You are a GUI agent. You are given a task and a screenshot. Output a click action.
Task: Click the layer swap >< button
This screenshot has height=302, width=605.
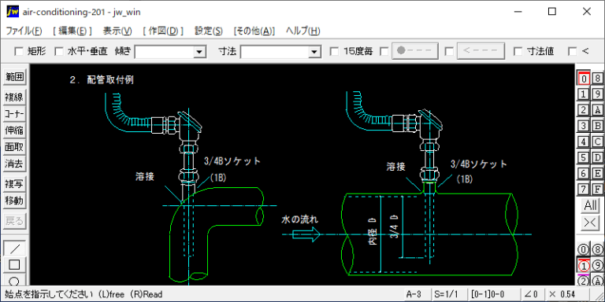coord(590,223)
